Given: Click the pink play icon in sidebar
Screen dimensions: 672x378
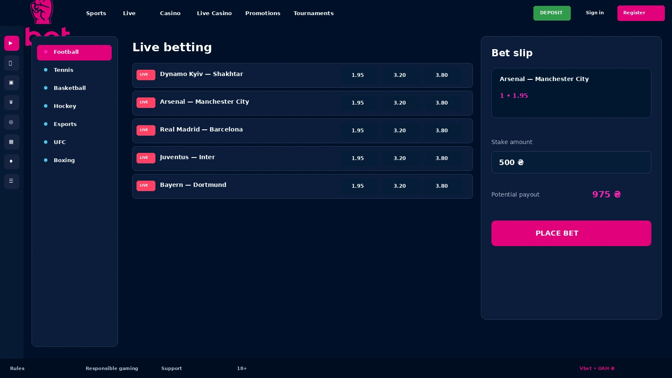Looking at the screenshot, I should tap(12, 43).
